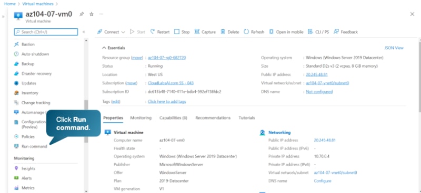Click Virtual machines breadcrumb
Image resolution: width=421 pixels, height=193 pixels.
pos(38,4)
